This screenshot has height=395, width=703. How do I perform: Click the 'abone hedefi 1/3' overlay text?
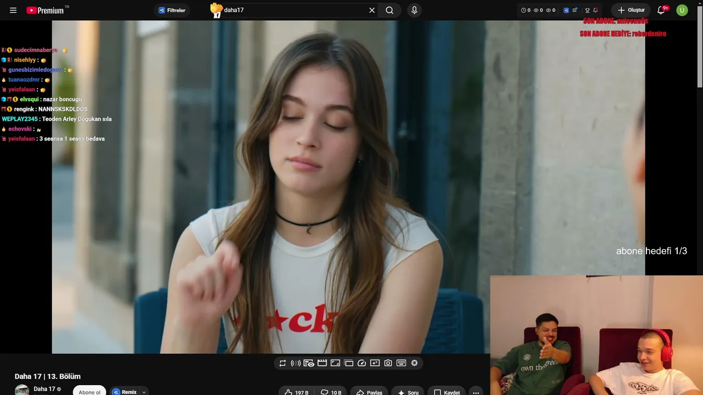651,251
